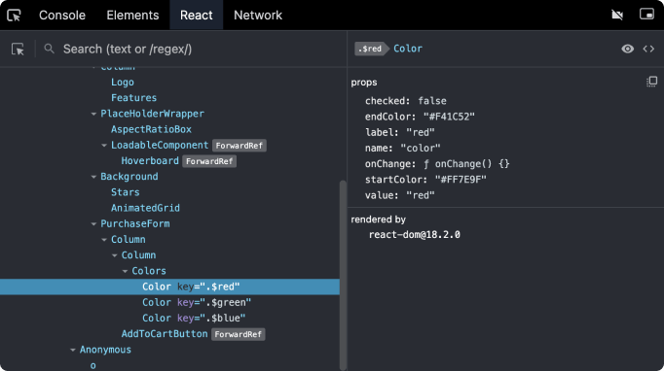Collapse the Anonymous node arrow
Image resolution: width=664 pixels, height=371 pixels.
pos(73,350)
